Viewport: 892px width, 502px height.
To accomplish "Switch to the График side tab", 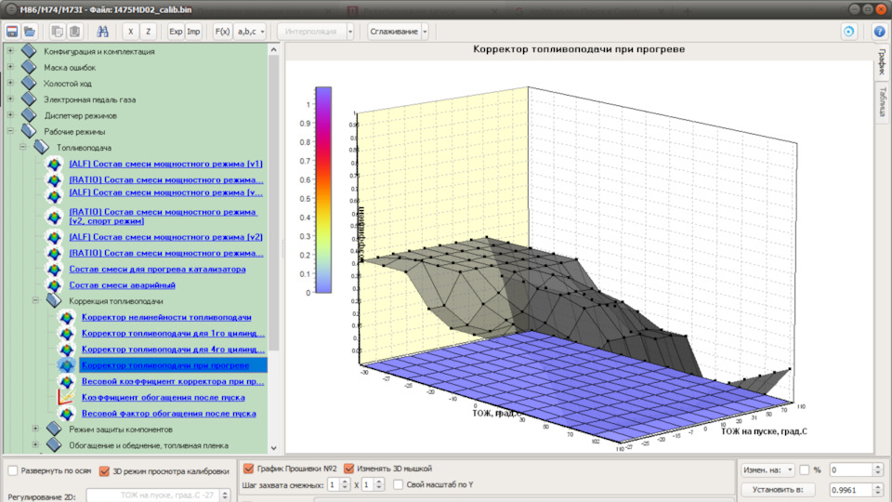I will pos(882,62).
